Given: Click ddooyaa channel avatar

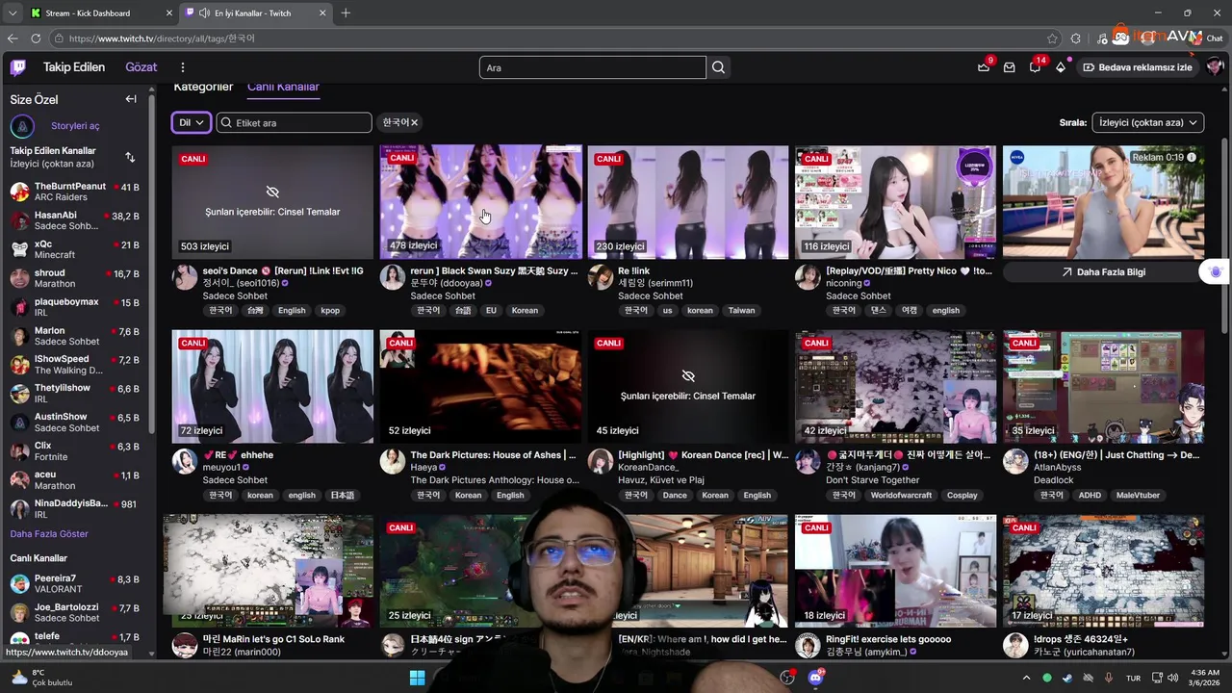Looking at the screenshot, I should pyautogui.click(x=393, y=277).
